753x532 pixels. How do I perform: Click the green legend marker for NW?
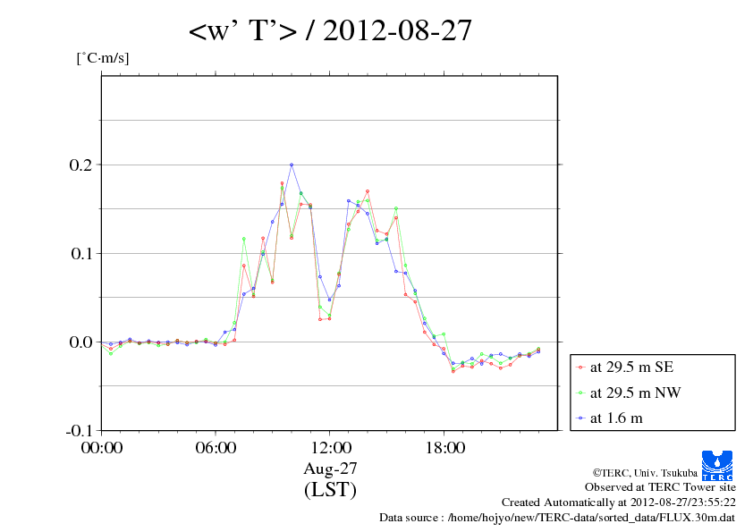pyautogui.click(x=581, y=393)
